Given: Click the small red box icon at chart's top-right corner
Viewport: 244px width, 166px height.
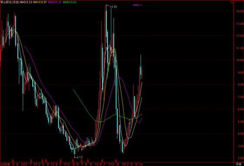Looking at the screenshot, I should (x=232, y=2).
